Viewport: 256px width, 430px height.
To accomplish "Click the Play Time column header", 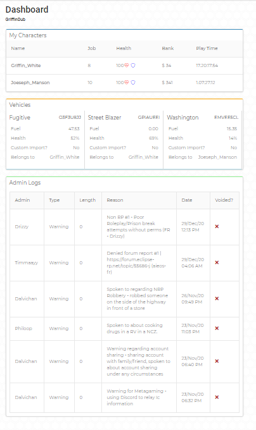I will click(207, 48).
